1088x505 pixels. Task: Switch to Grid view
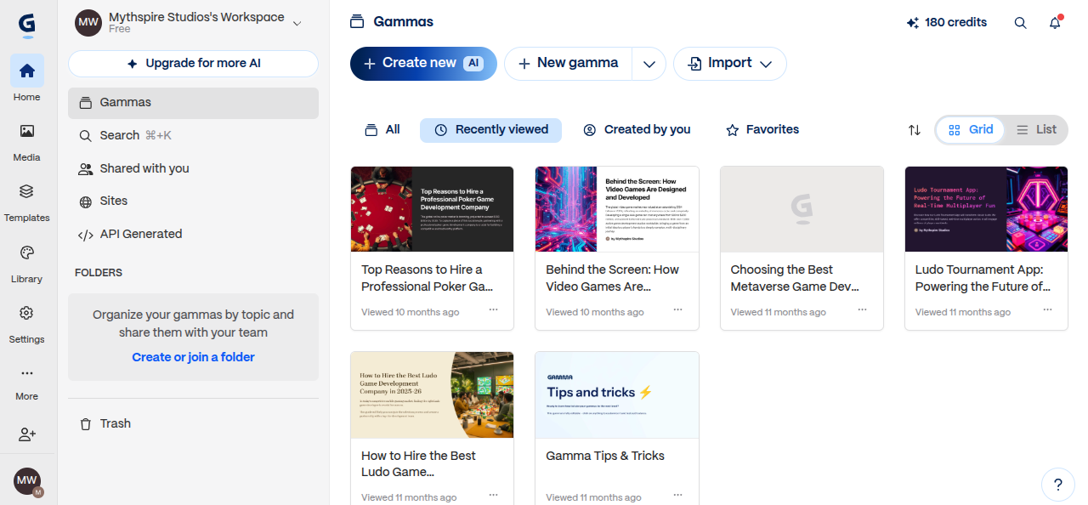click(x=971, y=130)
